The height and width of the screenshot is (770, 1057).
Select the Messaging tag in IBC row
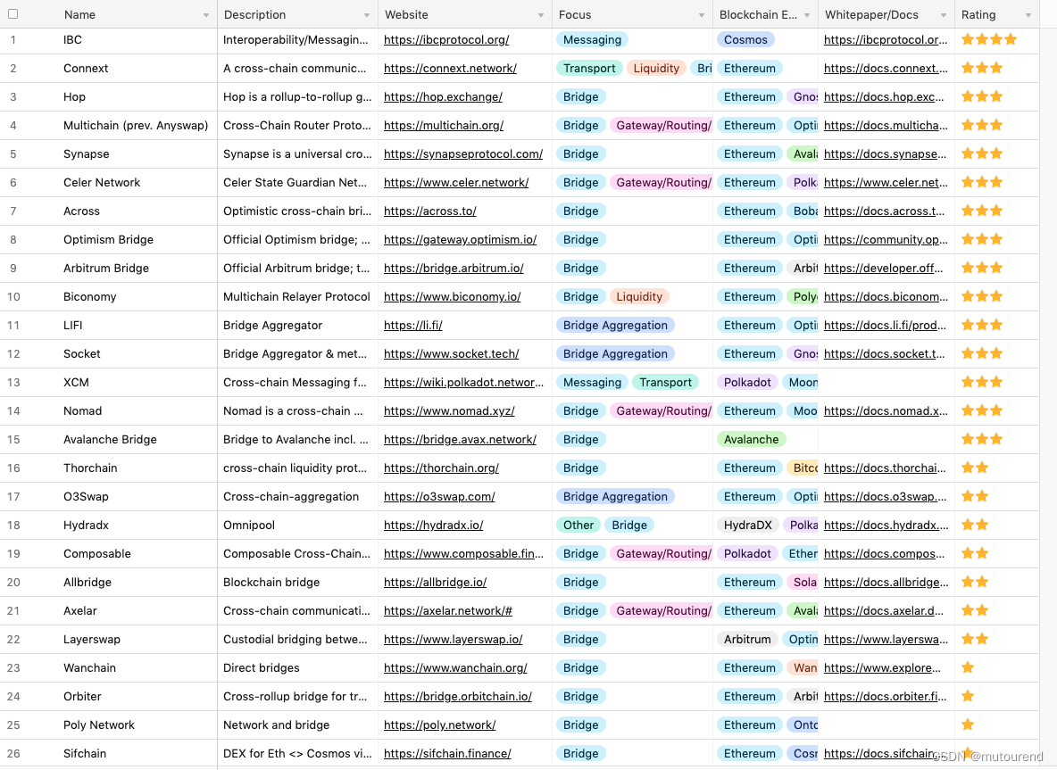pyautogui.click(x=592, y=40)
